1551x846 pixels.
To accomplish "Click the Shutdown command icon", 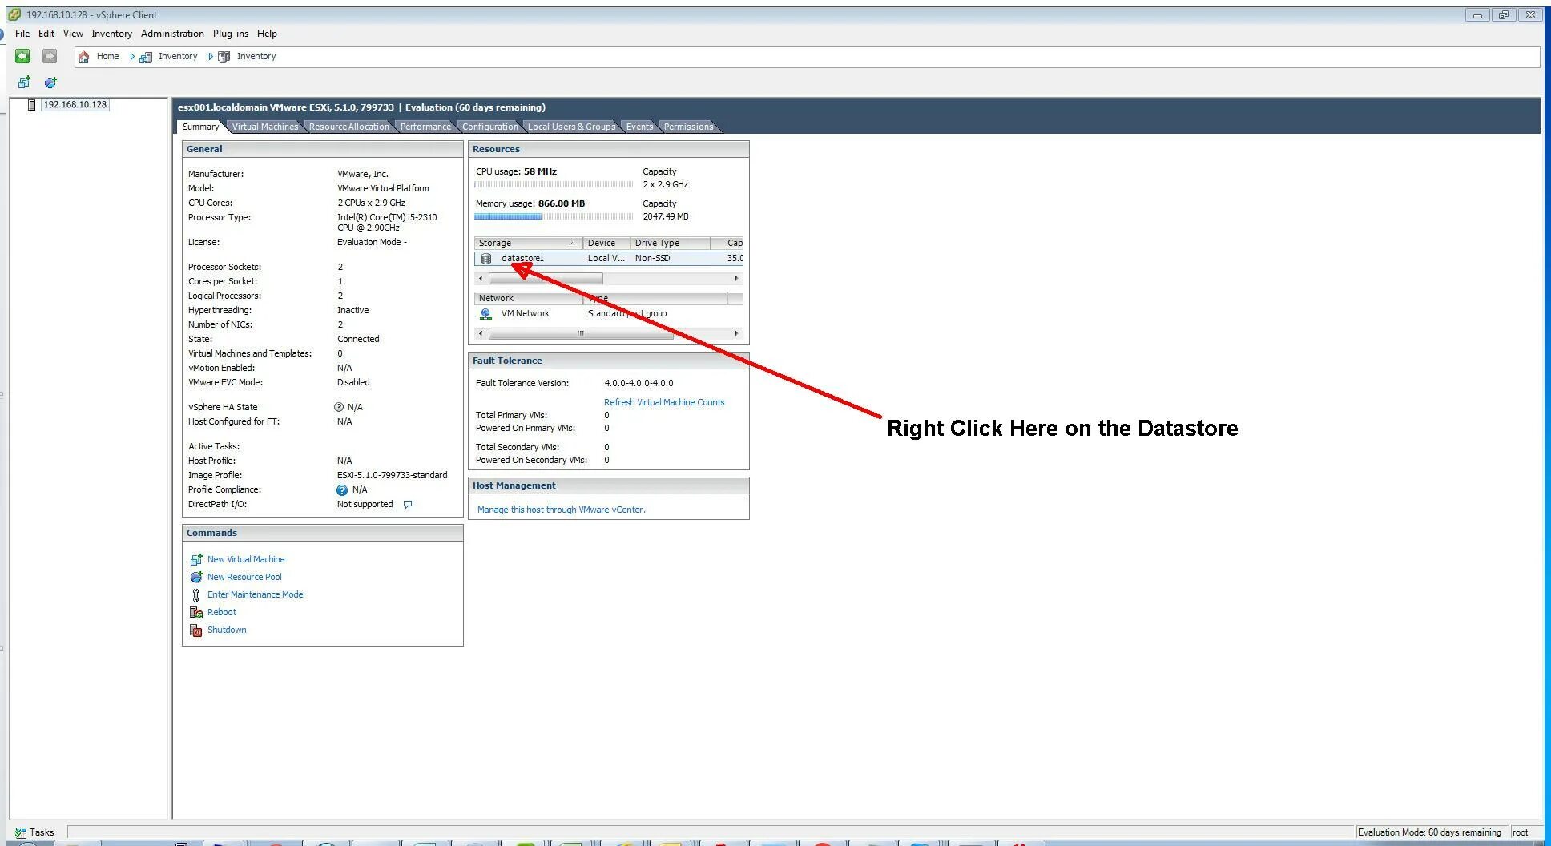I will click(196, 630).
